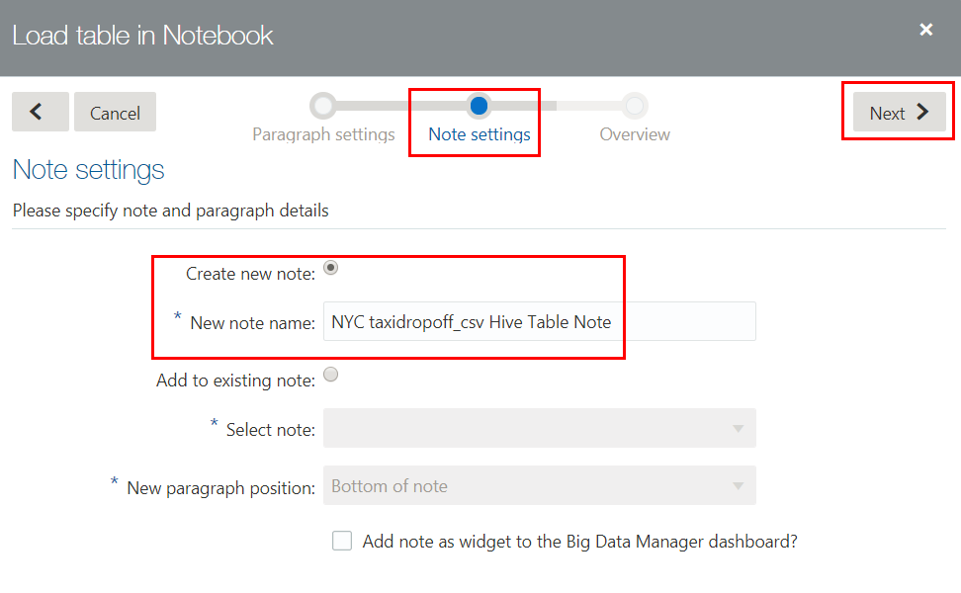Click the back arrow button
This screenshot has width=961, height=593.
click(40, 112)
